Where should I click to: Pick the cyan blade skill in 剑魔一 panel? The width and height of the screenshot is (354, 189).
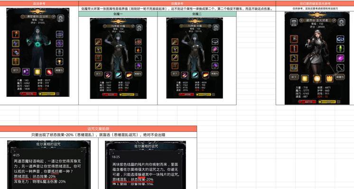(x=118, y=75)
